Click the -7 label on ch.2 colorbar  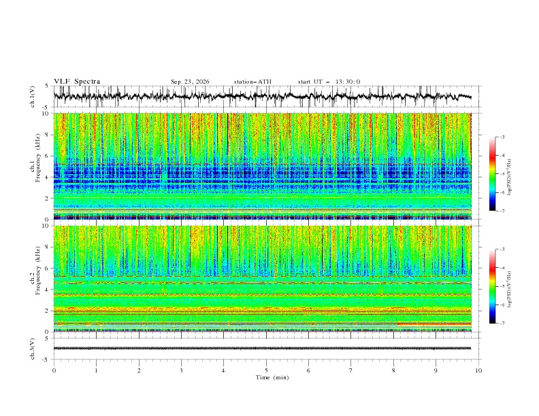502,324
